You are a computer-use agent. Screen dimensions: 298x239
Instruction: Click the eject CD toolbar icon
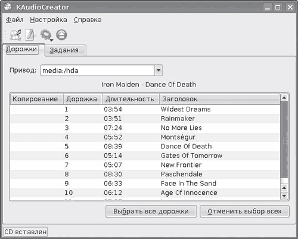point(61,35)
